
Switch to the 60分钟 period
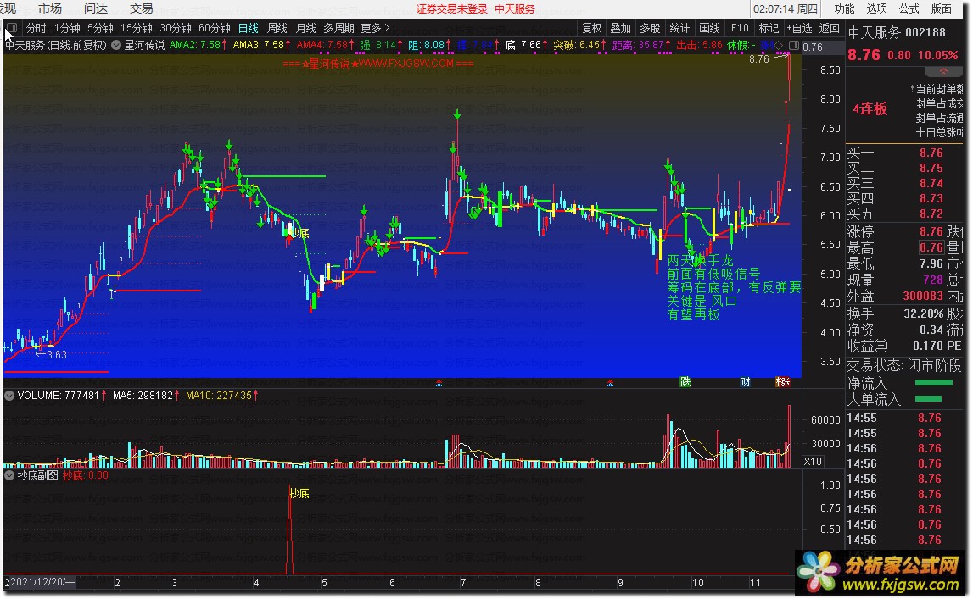point(214,28)
